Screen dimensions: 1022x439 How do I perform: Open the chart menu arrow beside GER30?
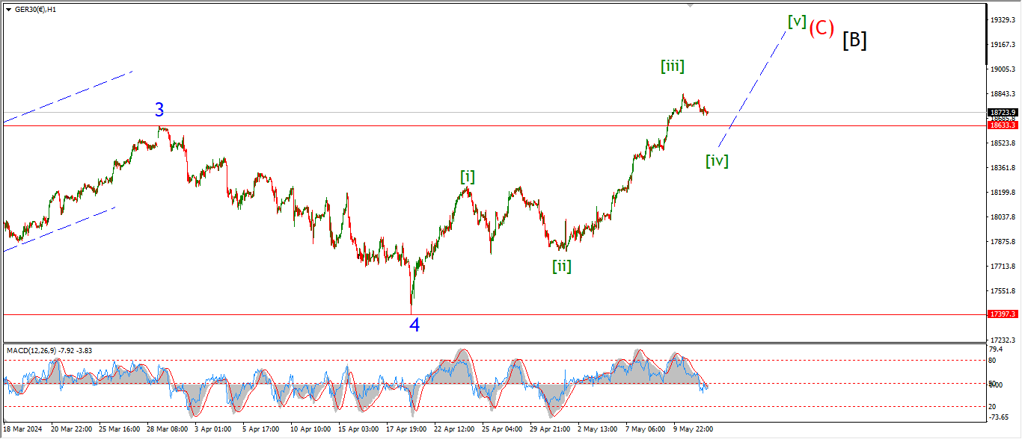coord(8,9)
